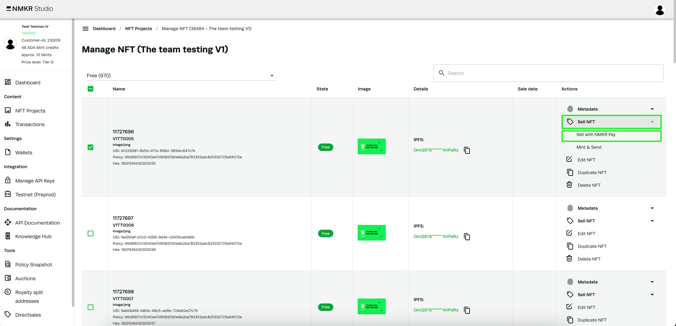The height and width of the screenshot is (326, 676).
Task: Expand Sell NFT options for V1TT0006
Action: tap(611, 221)
